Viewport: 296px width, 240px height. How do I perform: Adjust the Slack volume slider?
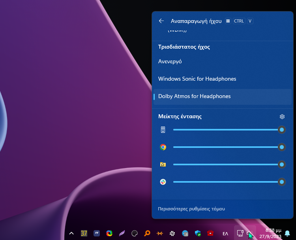coord(229,182)
